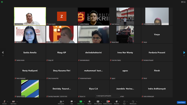
Task: Open the Chat panel
Action: 72,102
